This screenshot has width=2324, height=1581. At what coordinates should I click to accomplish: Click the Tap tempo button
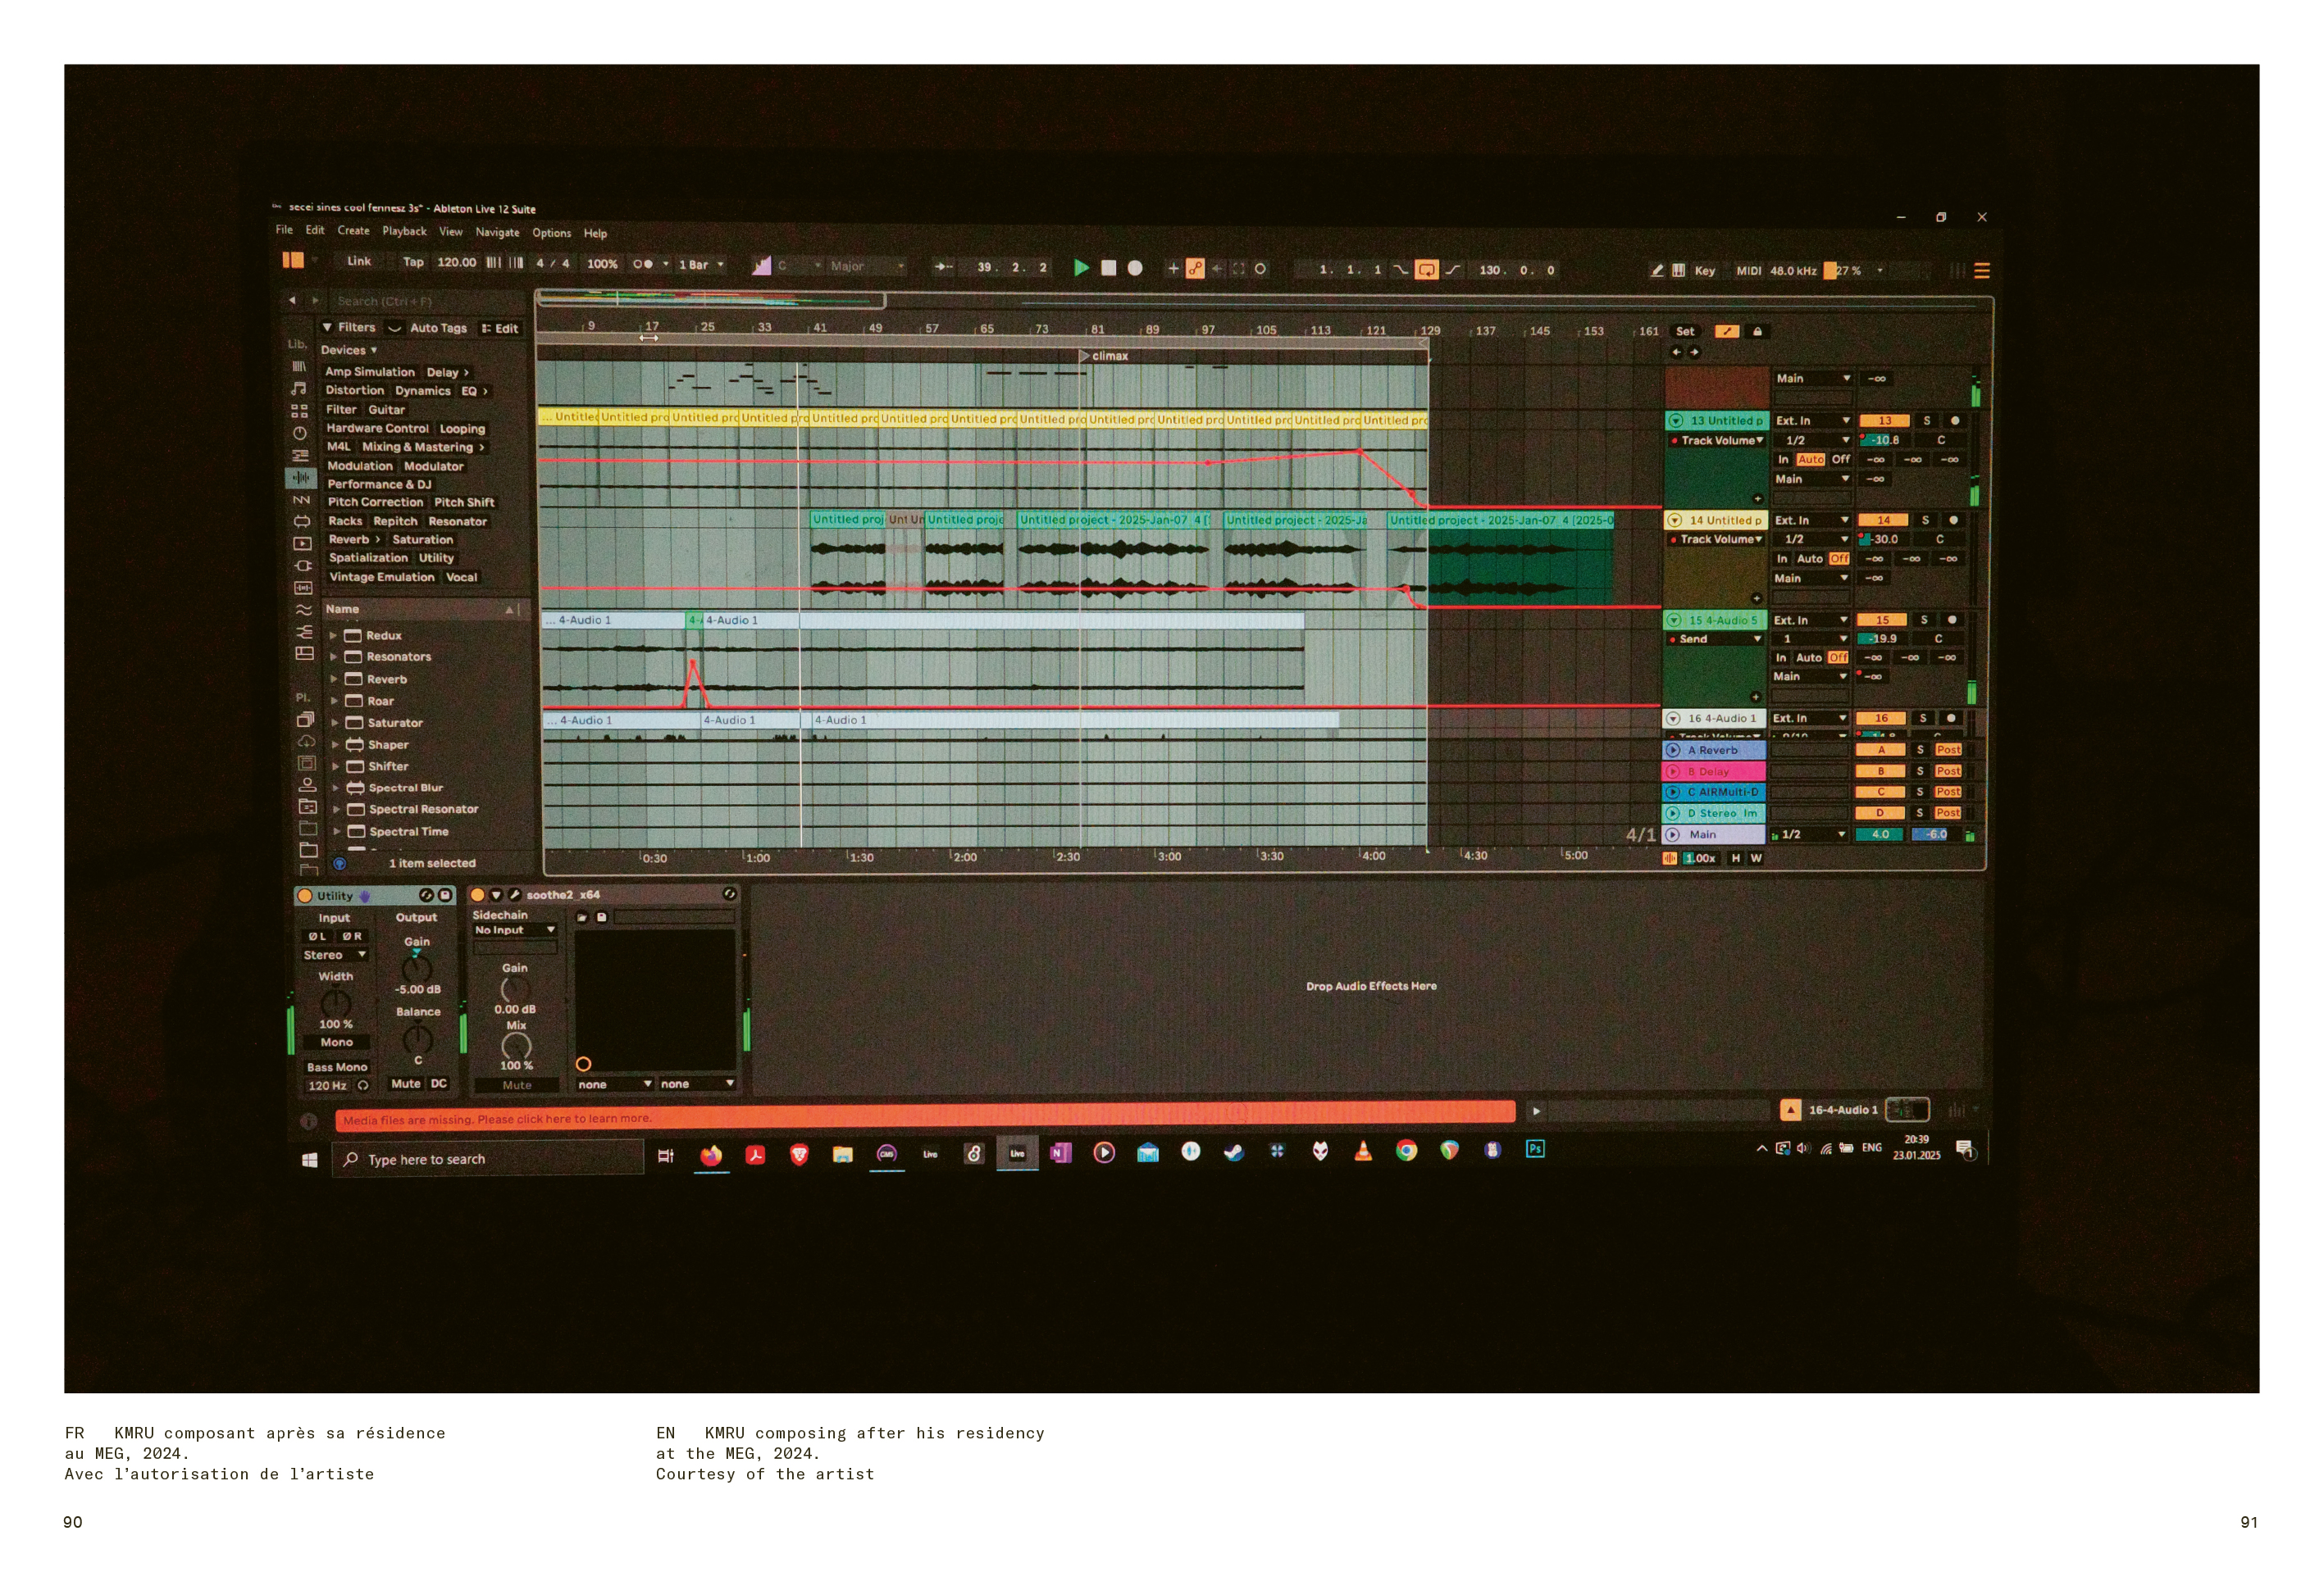click(413, 261)
